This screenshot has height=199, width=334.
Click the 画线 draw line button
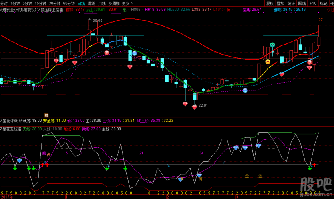302,4
